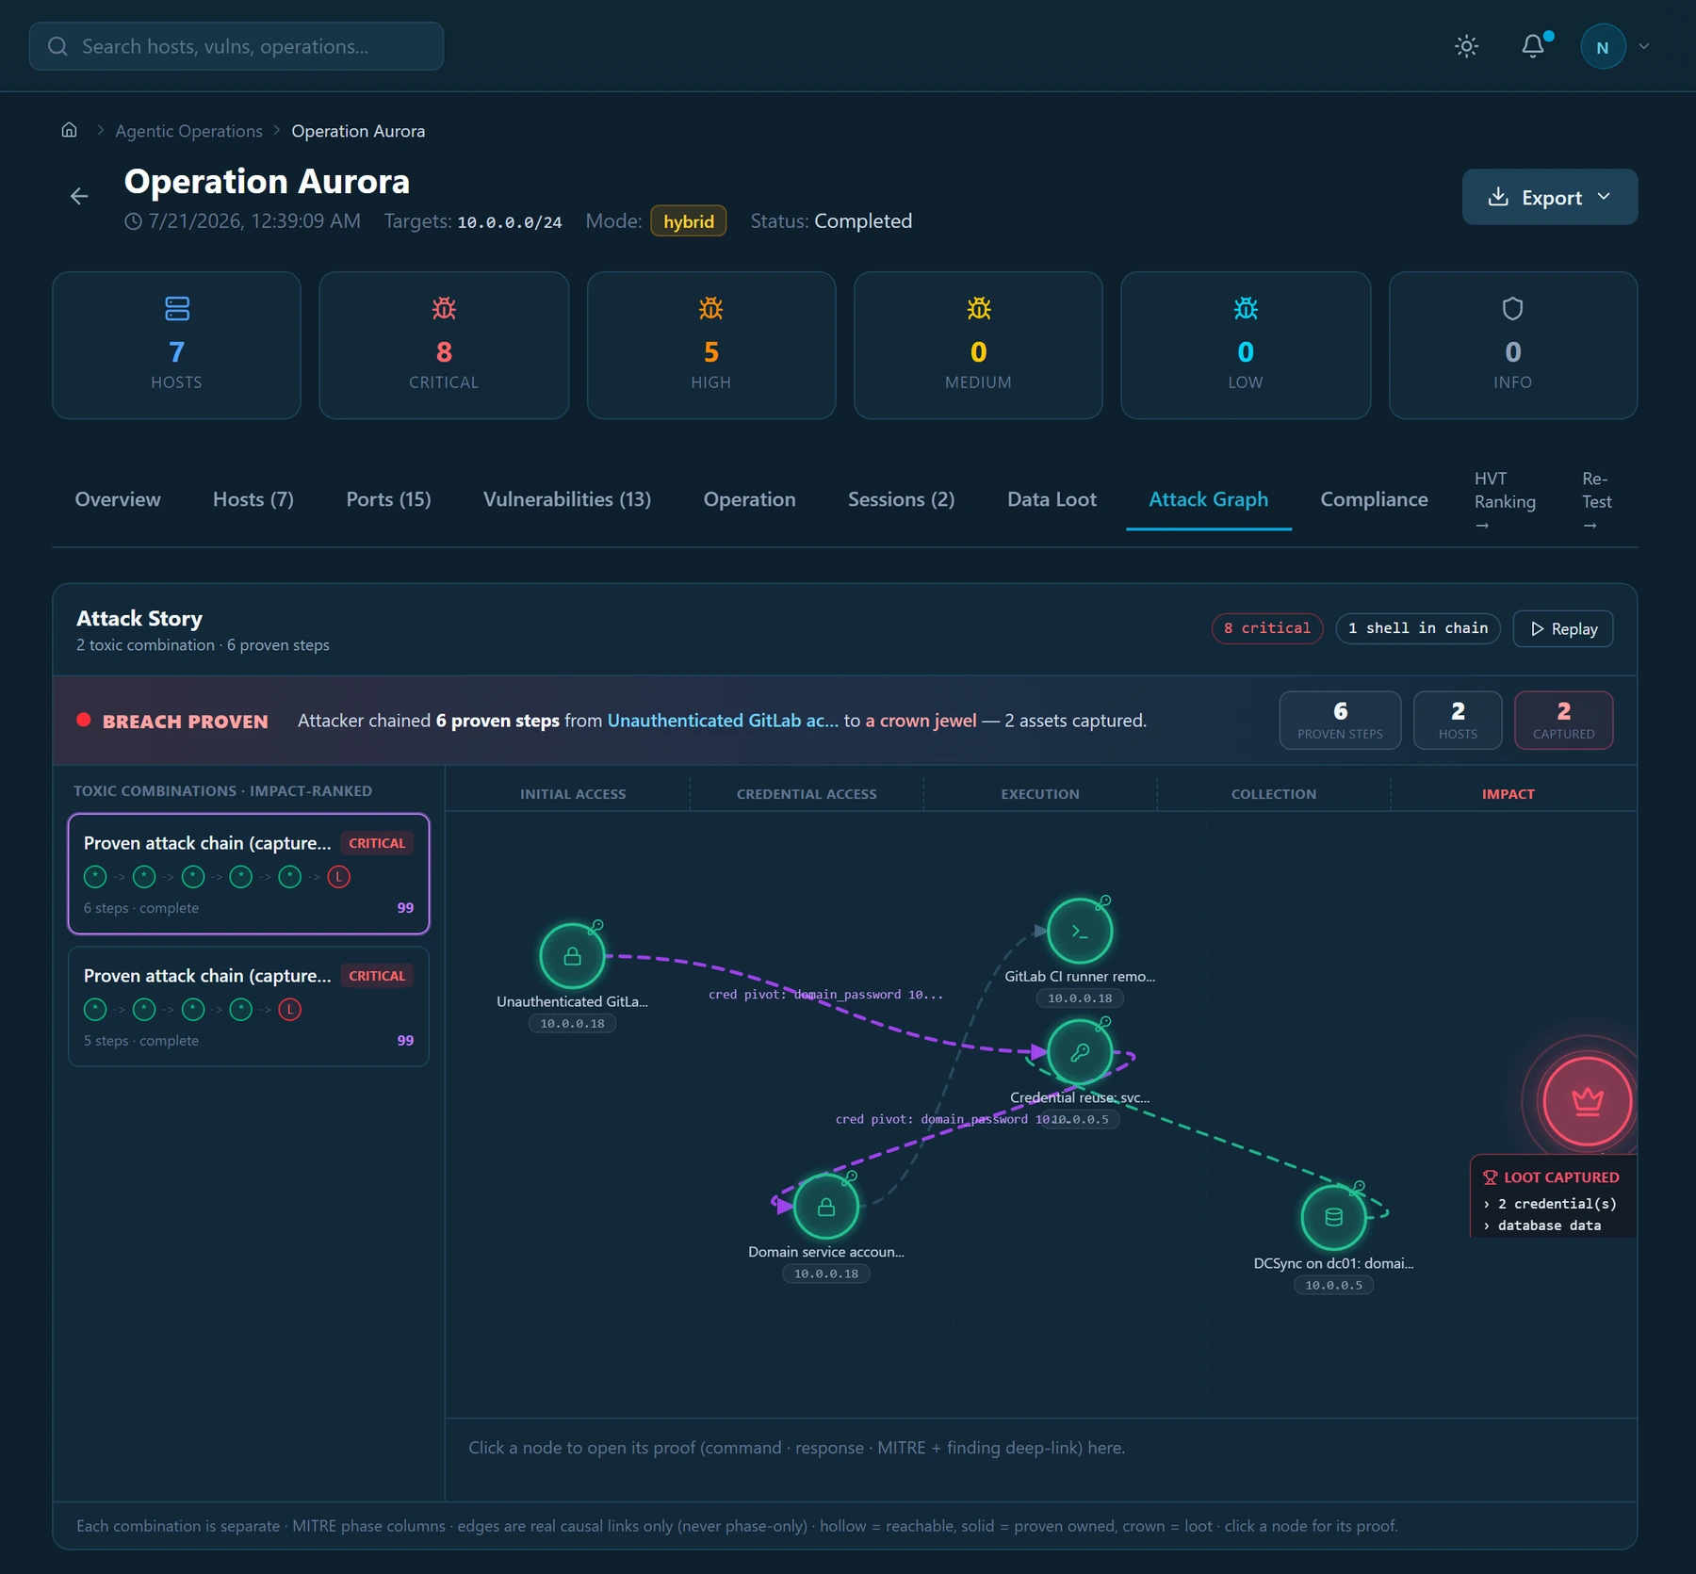Viewport: 1696px width, 1574px height.
Task: Open the user avatar N
Action: click(1603, 46)
